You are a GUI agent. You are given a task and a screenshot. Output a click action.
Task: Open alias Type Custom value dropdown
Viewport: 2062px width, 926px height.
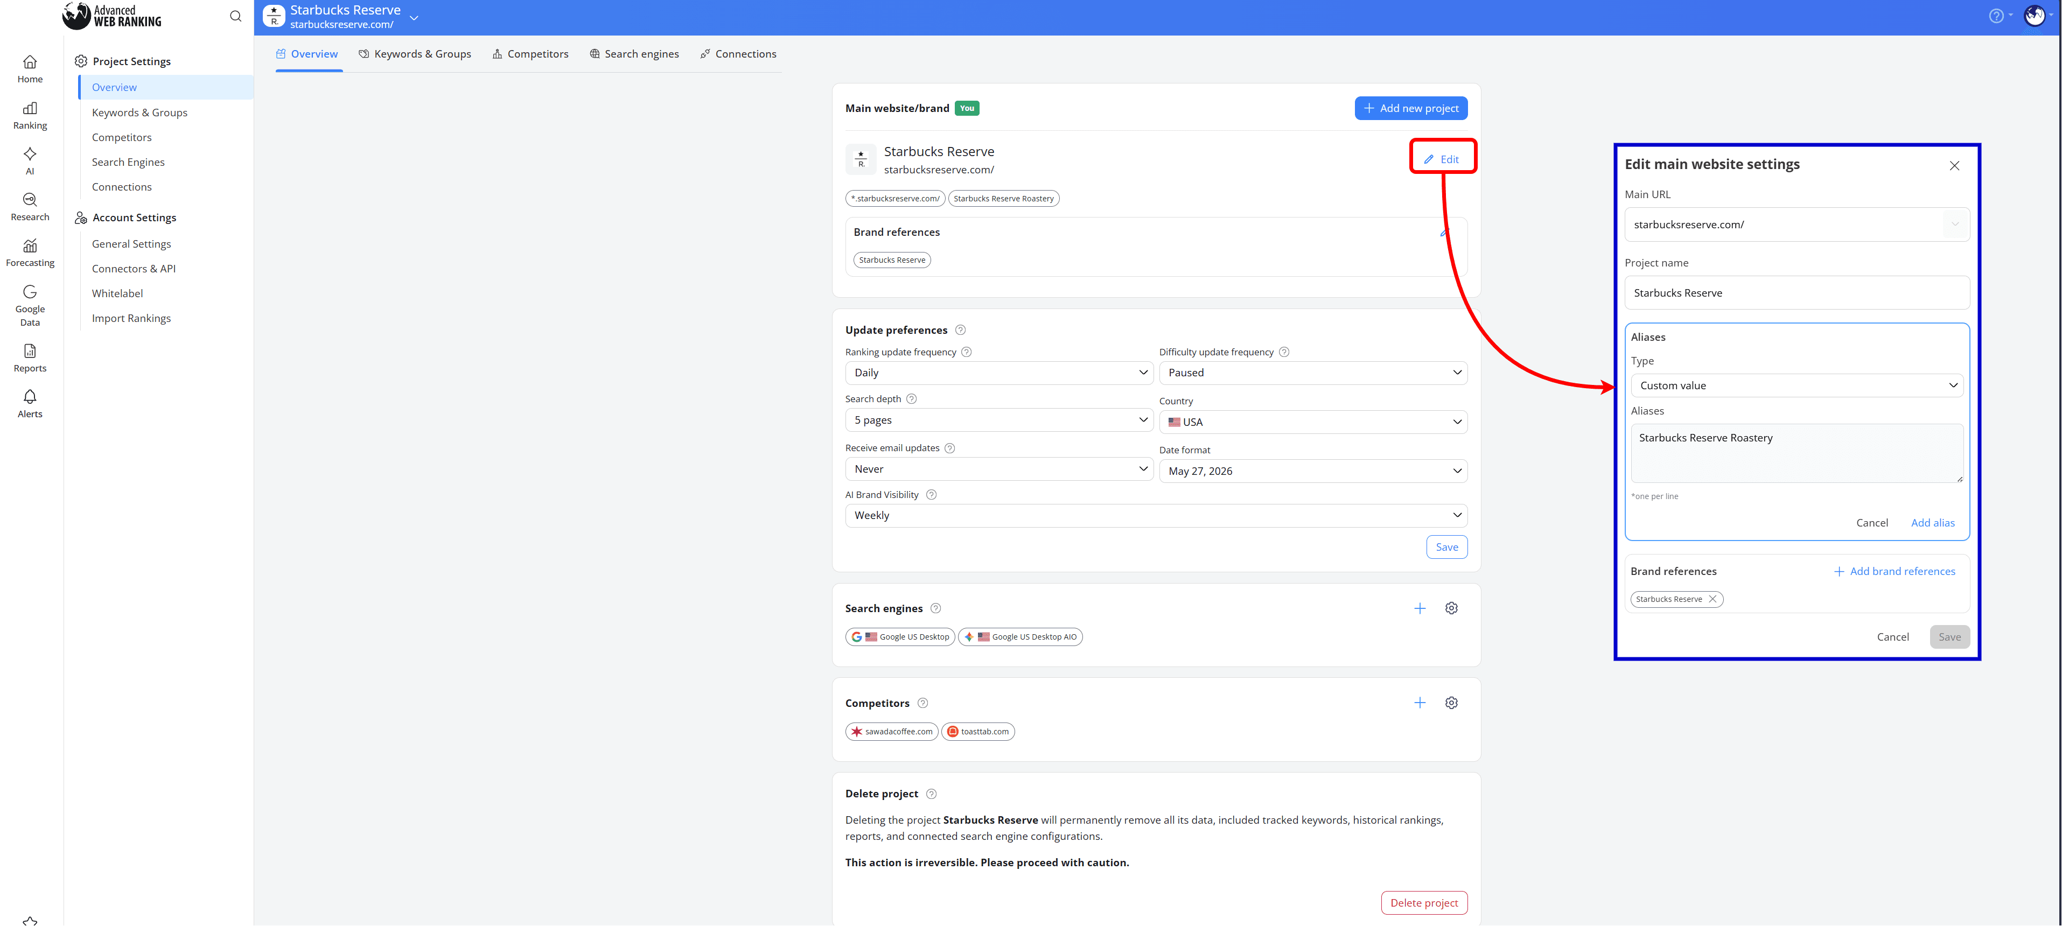coord(1797,386)
